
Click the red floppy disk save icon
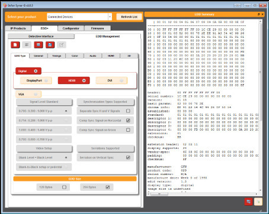pyautogui.click(x=50, y=45)
